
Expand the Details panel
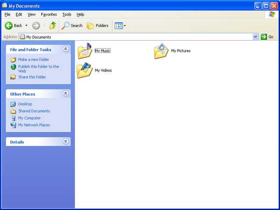pyautogui.click(x=66, y=141)
